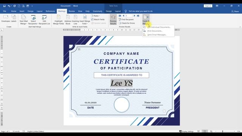The height and width of the screenshot is (136, 242).
Task: Go to previous record
Action: coord(123,16)
